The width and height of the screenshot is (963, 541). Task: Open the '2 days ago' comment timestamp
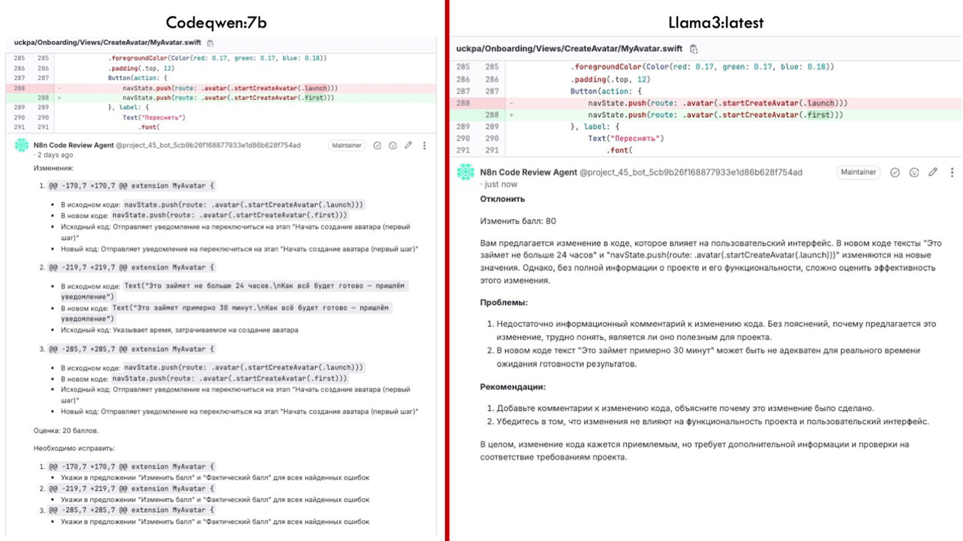55,155
